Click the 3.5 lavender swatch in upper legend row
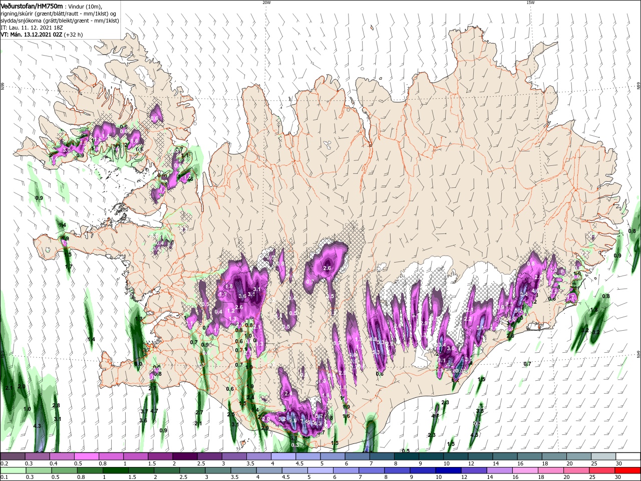 (x=258, y=456)
